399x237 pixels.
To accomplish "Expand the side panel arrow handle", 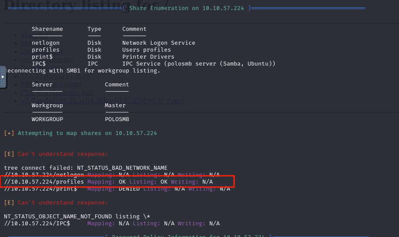I will pos(3,77).
